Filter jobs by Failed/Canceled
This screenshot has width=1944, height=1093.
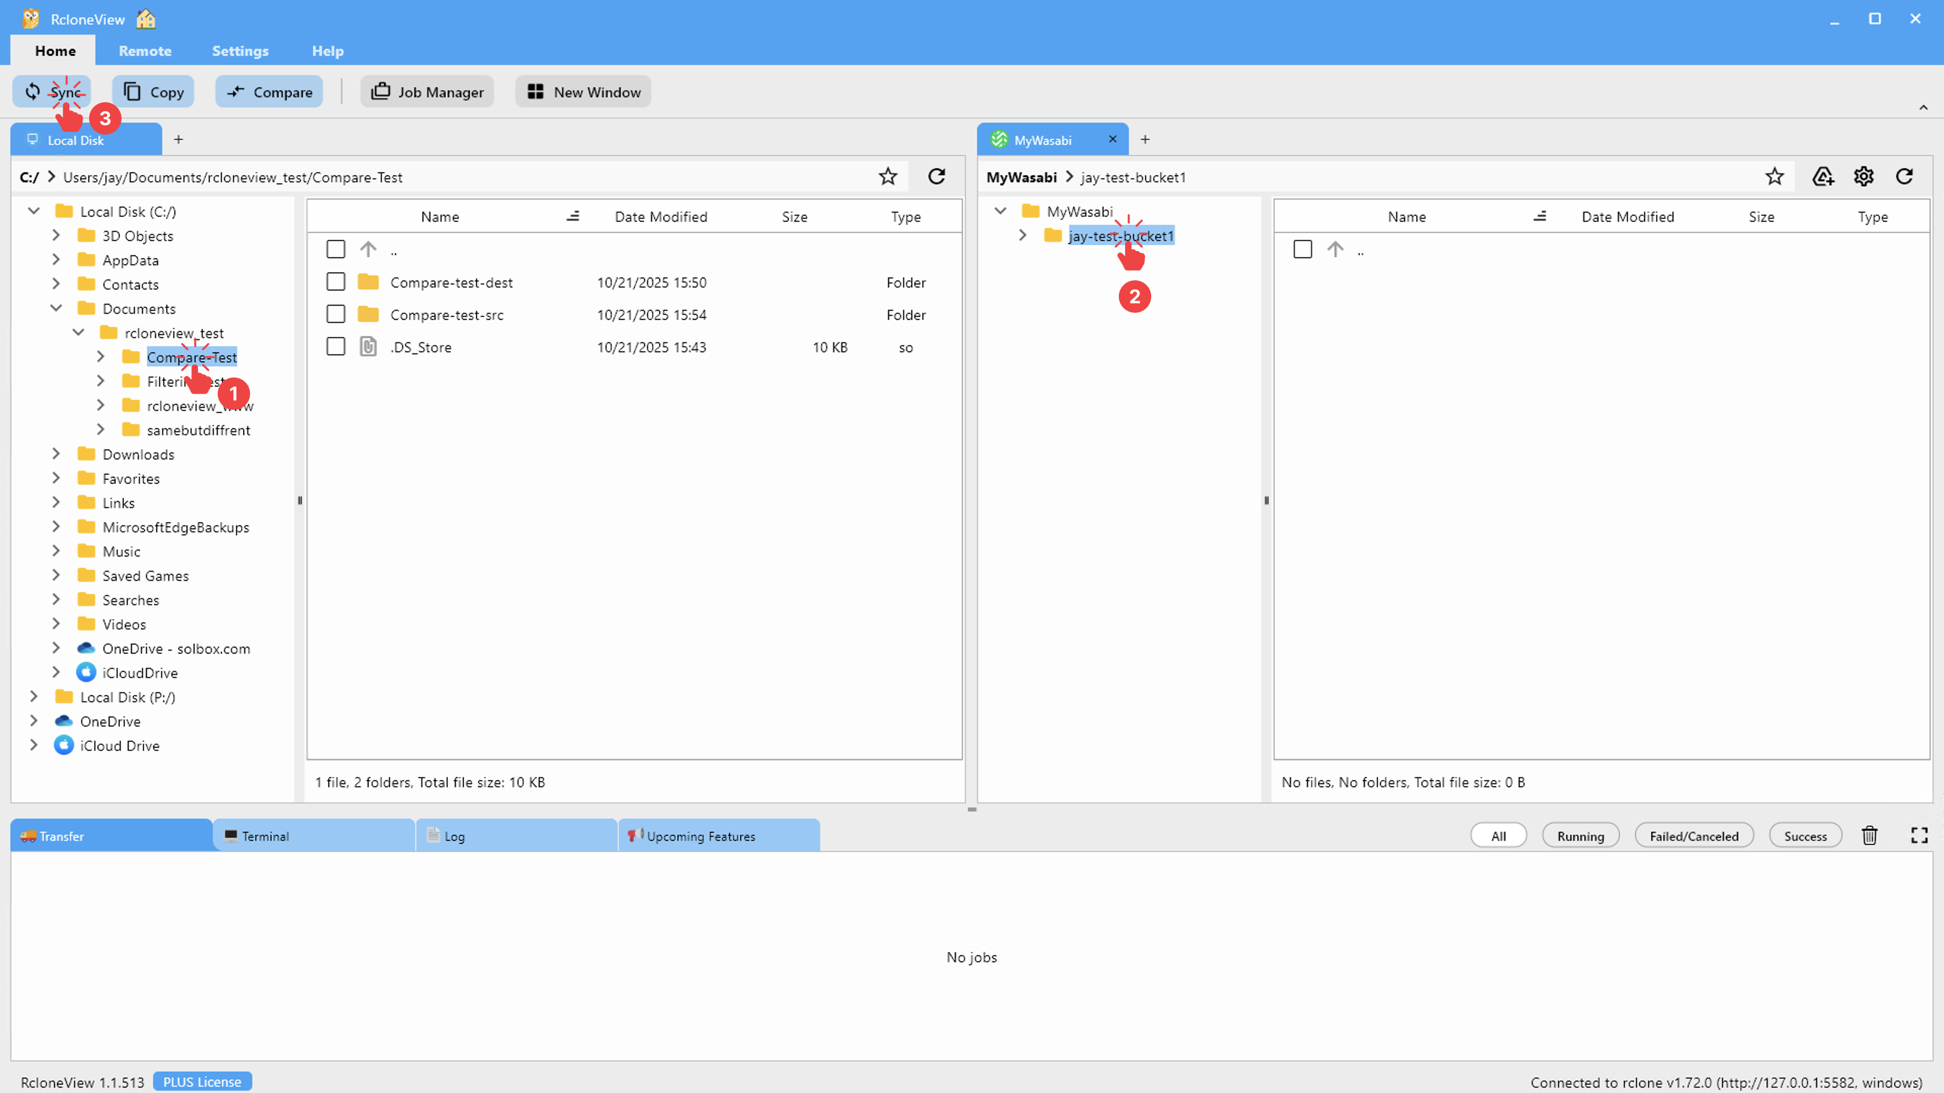pos(1693,836)
